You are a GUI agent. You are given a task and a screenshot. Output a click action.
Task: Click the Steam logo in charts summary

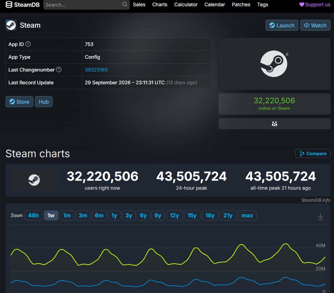coord(34,180)
